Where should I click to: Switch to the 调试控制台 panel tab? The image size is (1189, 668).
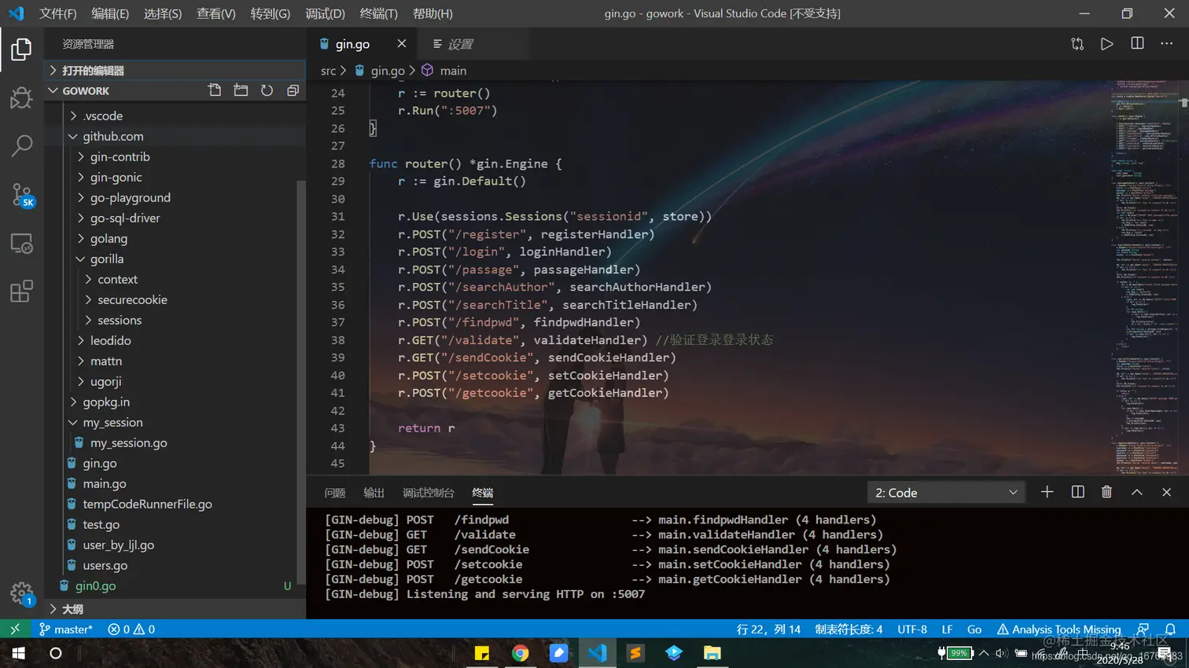pyautogui.click(x=429, y=493)
